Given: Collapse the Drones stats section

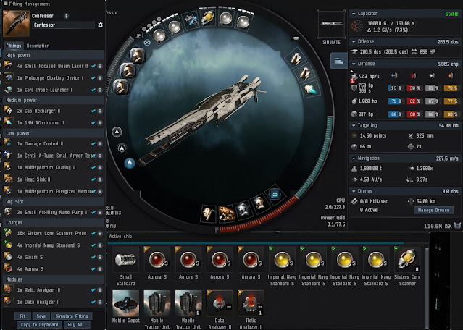Looking at the screenshot, I should click(354, 191).
